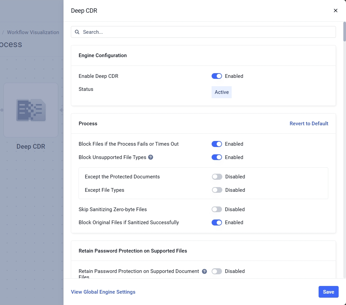Image resolution: width=346 pixels, height=305 pixels.
Task: Select the Deep CDR workflow node icon
Action: (31, 110)
